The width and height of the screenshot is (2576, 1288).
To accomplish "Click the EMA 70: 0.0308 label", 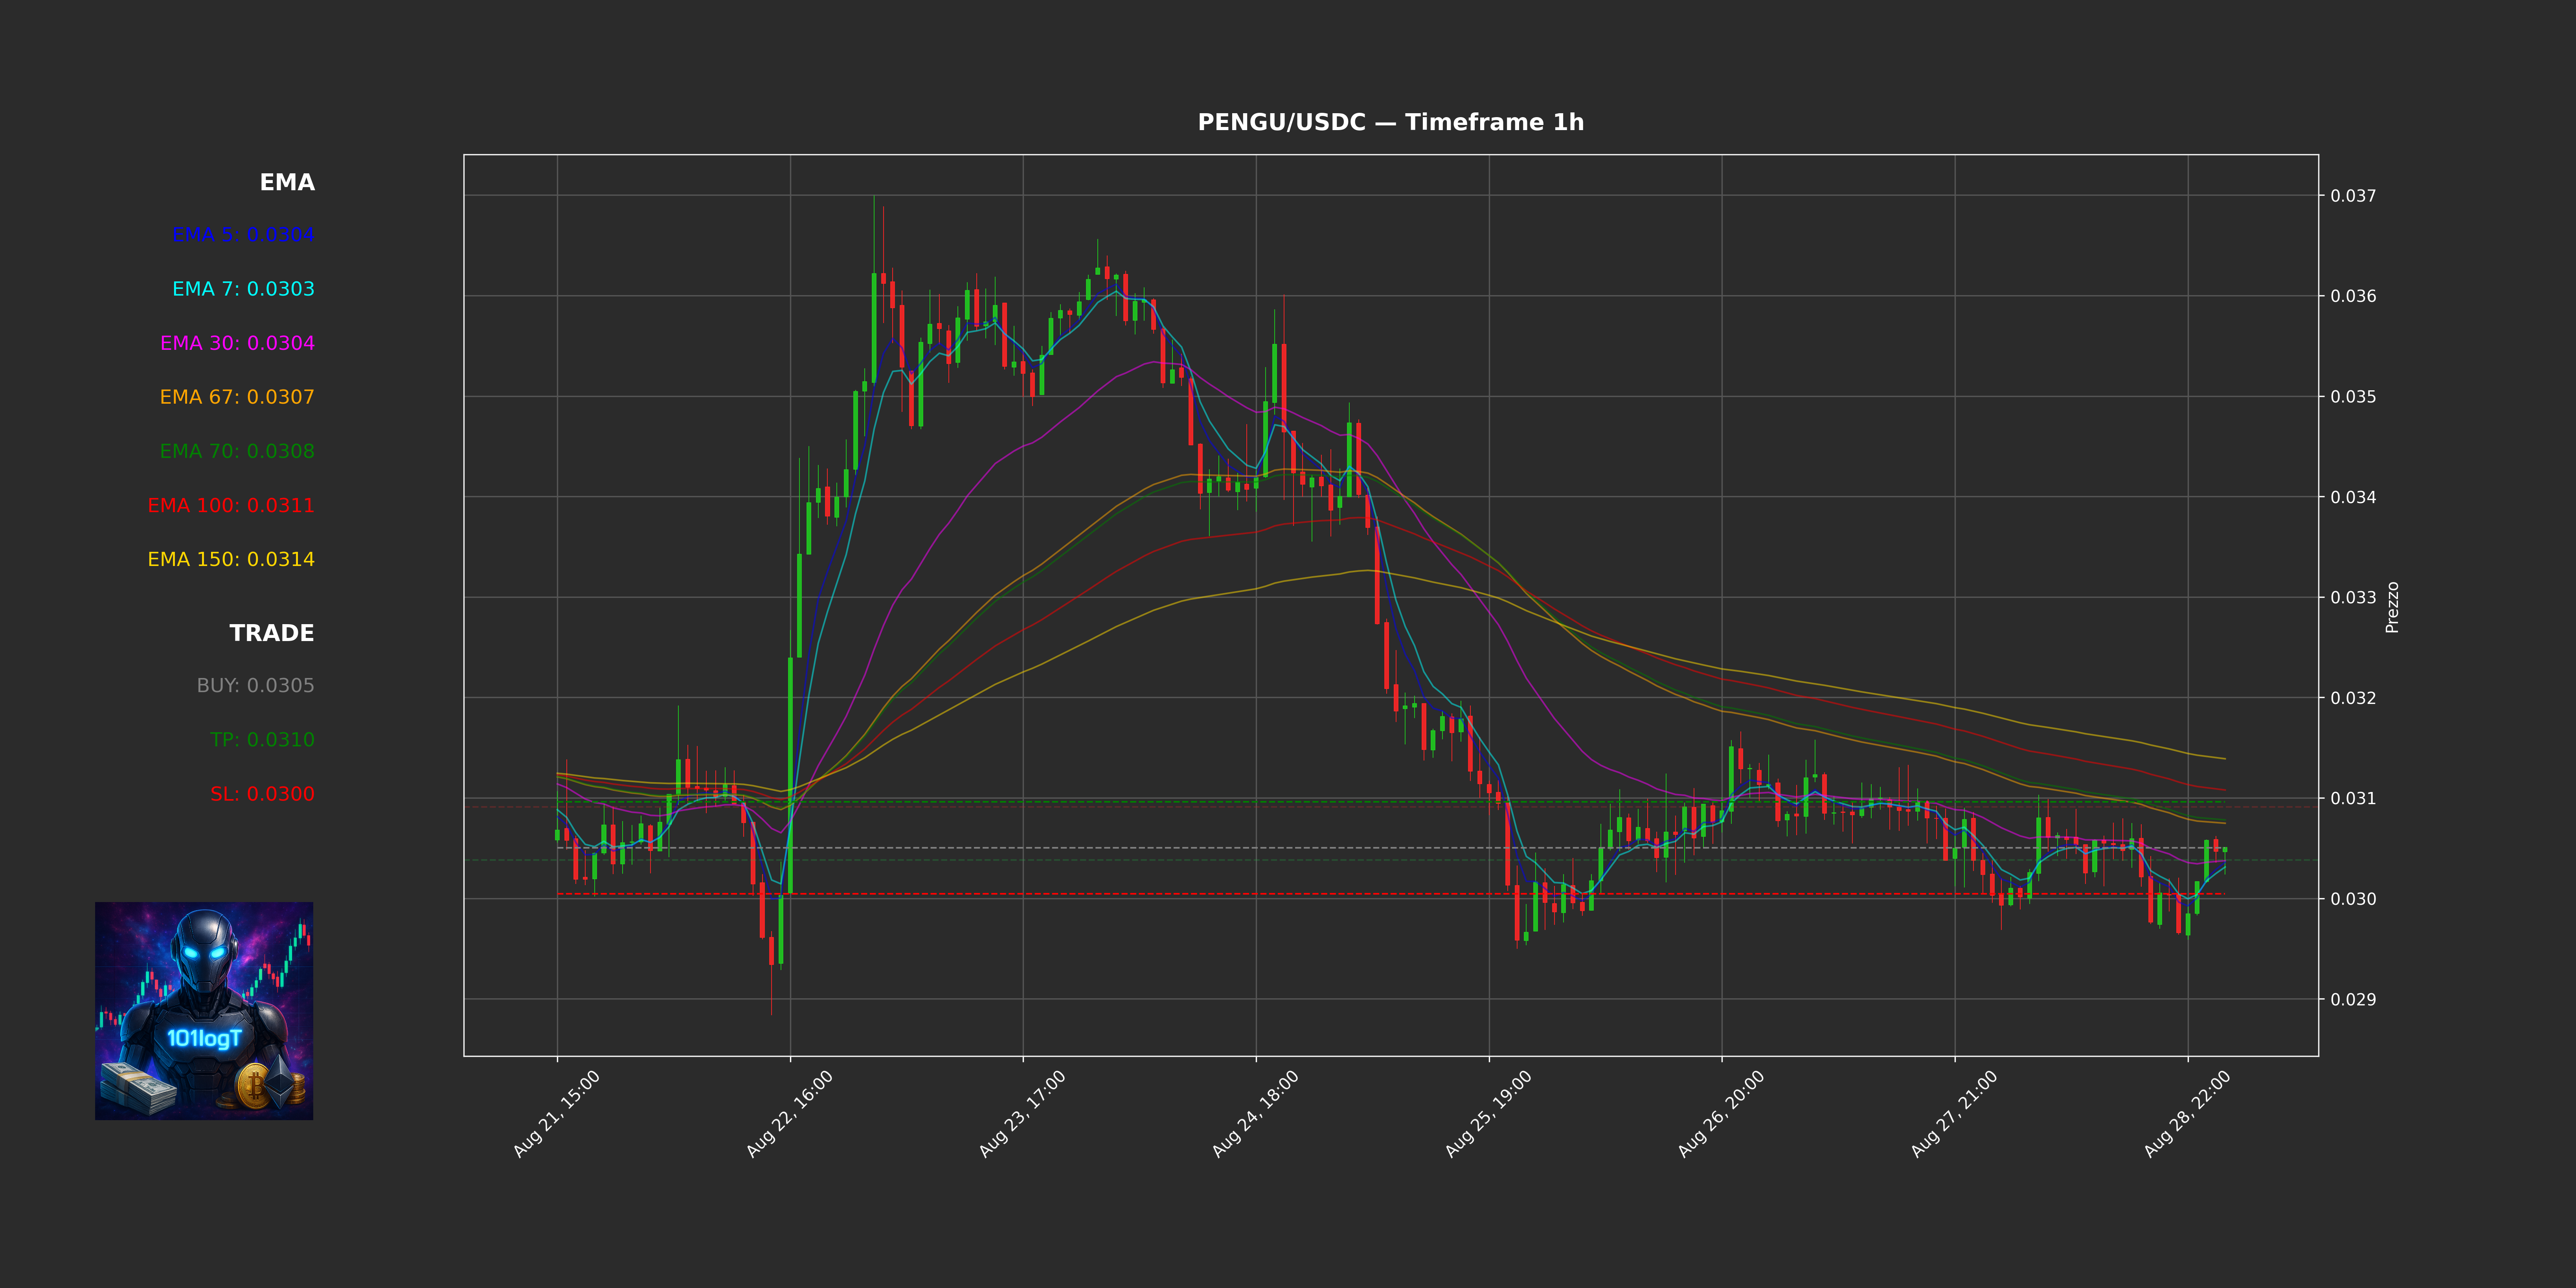I will [237, 451].
